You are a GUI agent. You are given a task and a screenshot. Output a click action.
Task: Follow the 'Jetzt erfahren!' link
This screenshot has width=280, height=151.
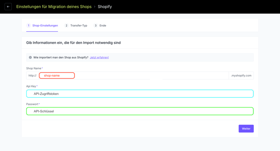coord(99,58)
